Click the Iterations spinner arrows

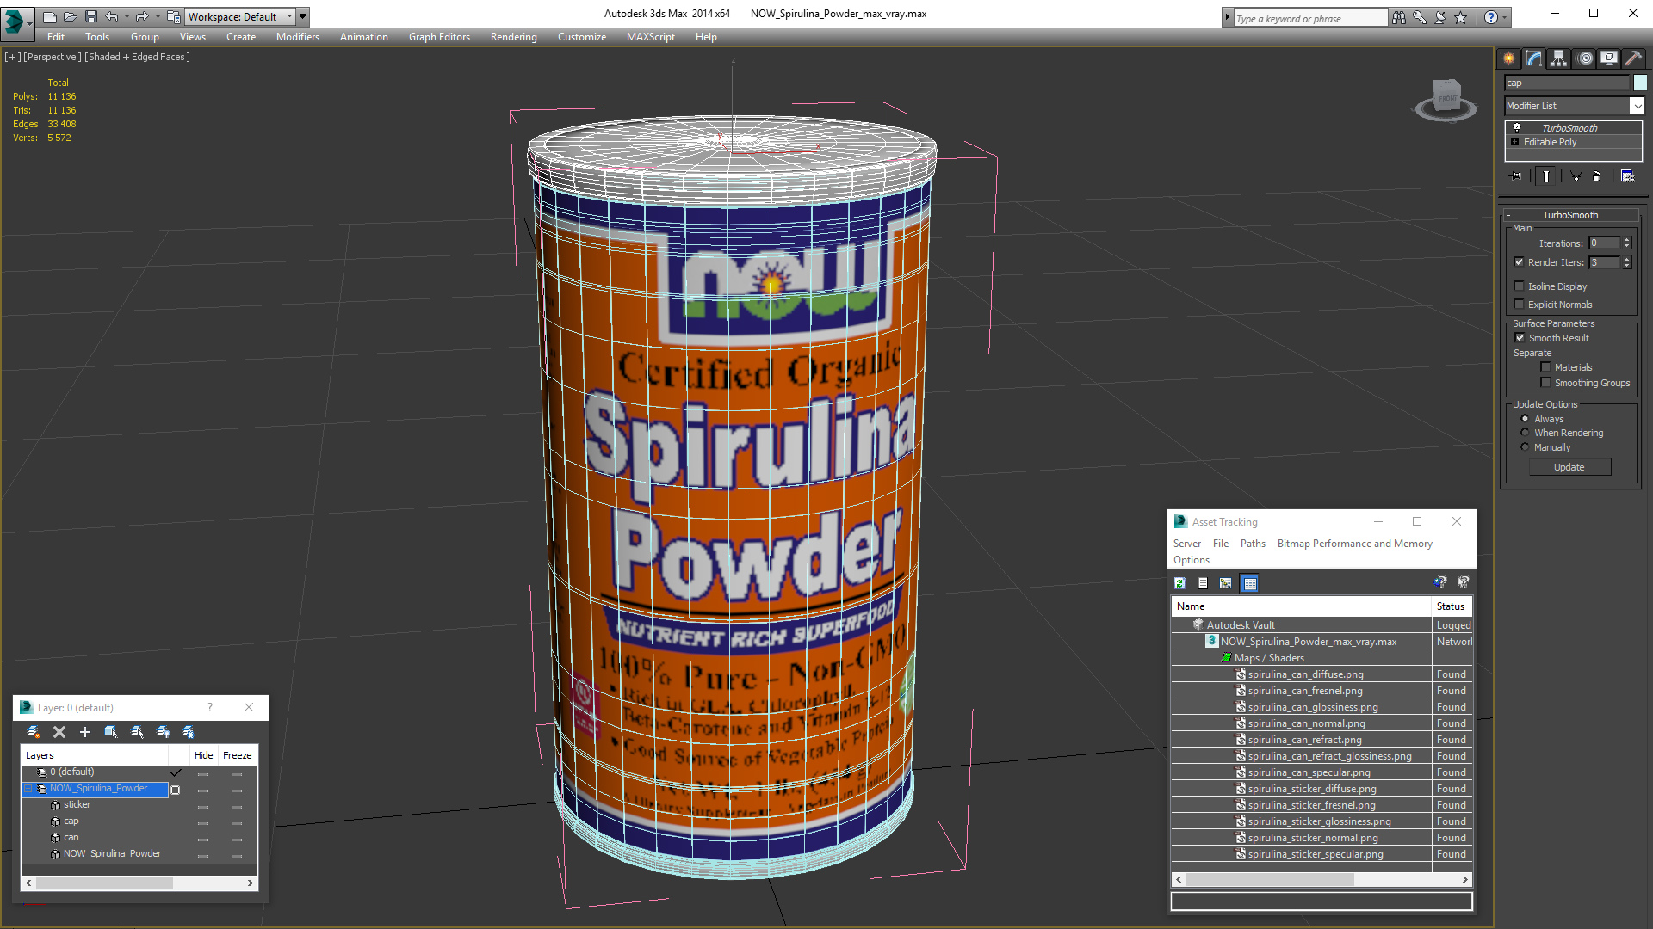pos(1626,243)
